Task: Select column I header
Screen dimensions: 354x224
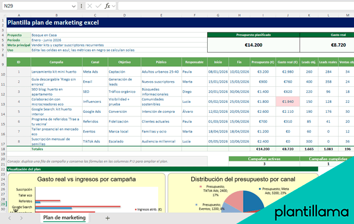Action: (263, 15)
